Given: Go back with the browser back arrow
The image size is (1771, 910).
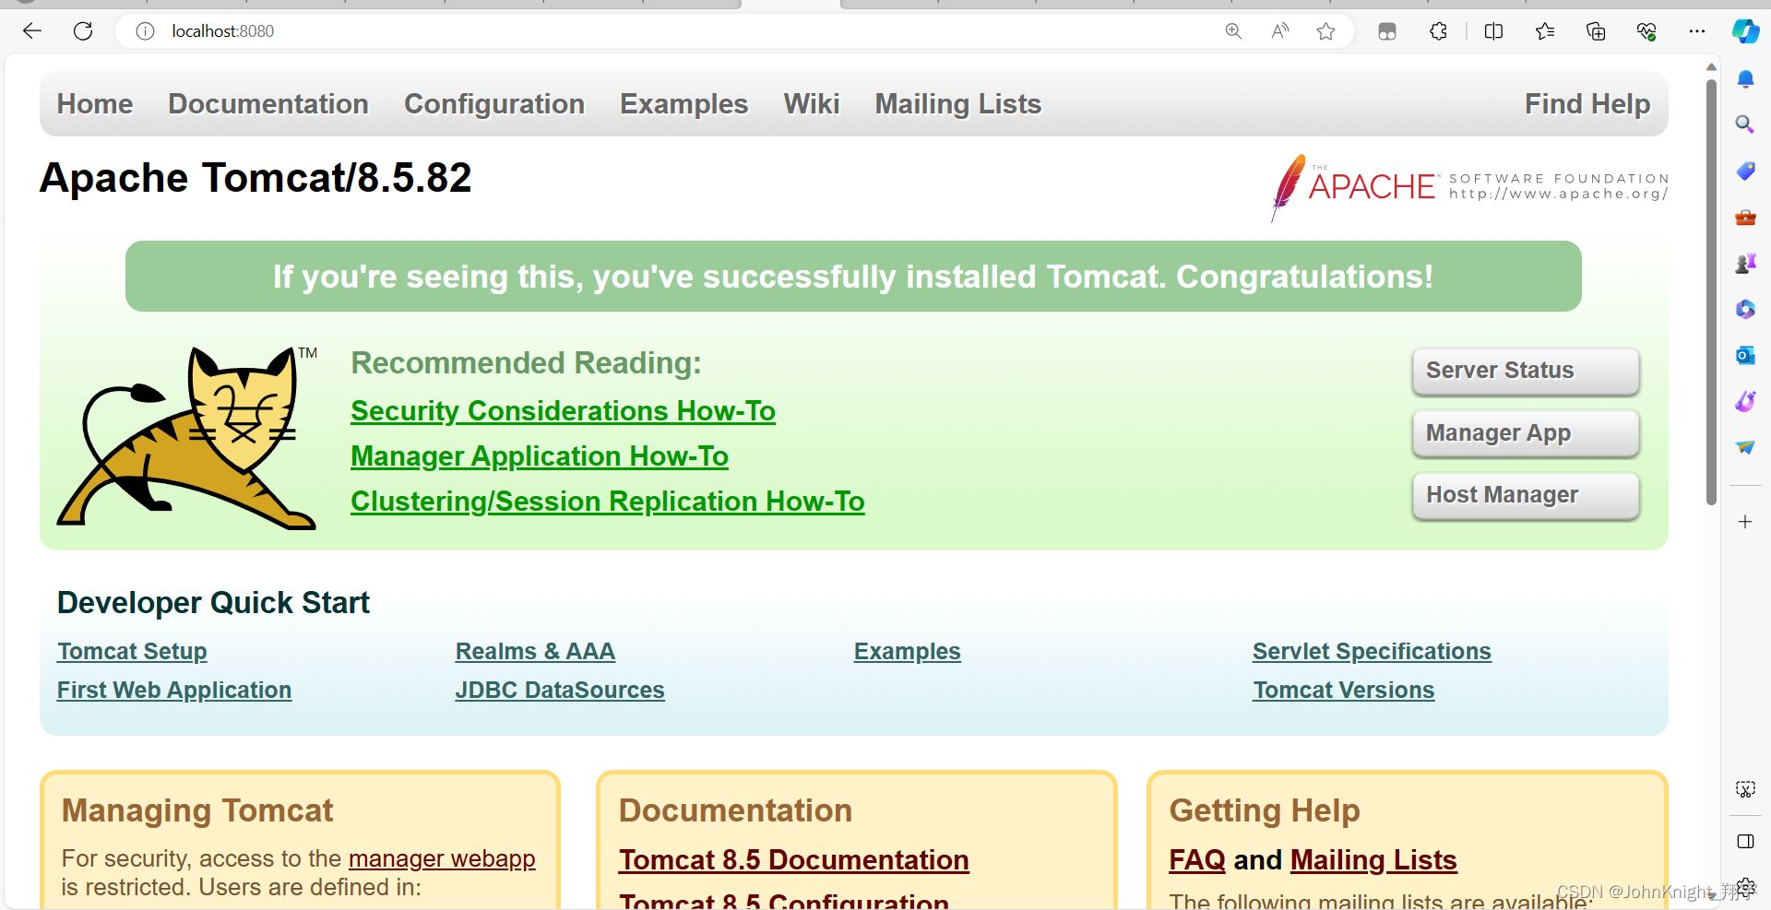Looking at the screenshot, I should (x=32, y=31).
